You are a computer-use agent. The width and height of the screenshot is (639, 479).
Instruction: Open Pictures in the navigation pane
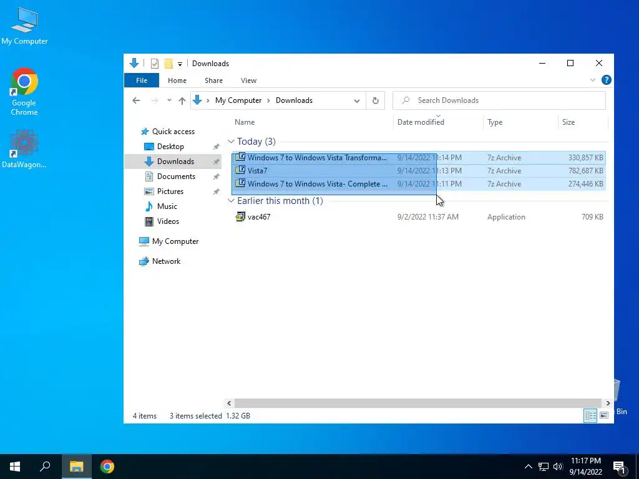coord(170,191)
